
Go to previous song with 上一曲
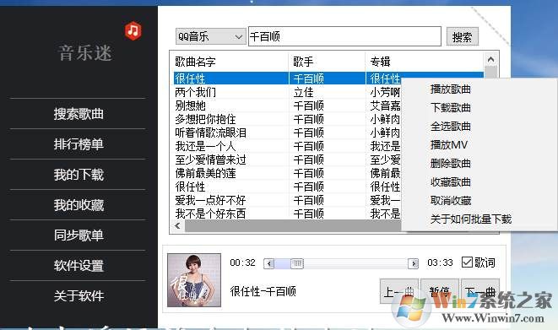click(x=399, y=291)
